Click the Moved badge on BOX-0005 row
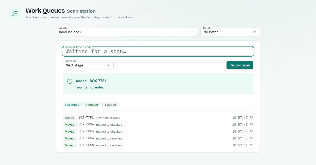This screenshot has width=316, height=165. click(x=70, y=145)
